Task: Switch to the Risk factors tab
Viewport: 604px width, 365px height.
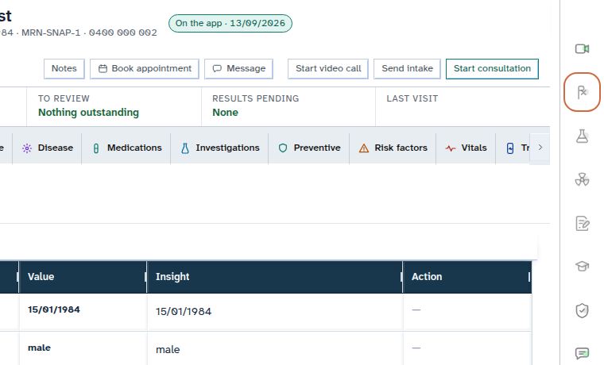Action: [x=393, y=148]
